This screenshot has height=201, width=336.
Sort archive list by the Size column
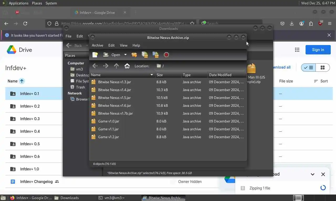tap(168, 75)
